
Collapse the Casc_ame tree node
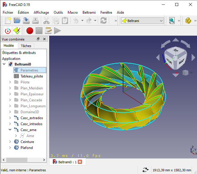click(10, 130)
